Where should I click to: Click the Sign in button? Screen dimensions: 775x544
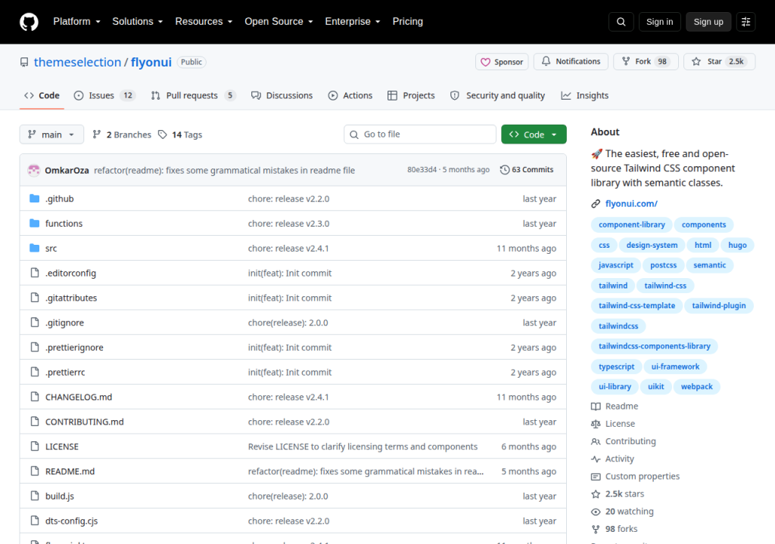pyautogui.click(x=659, y=22)
